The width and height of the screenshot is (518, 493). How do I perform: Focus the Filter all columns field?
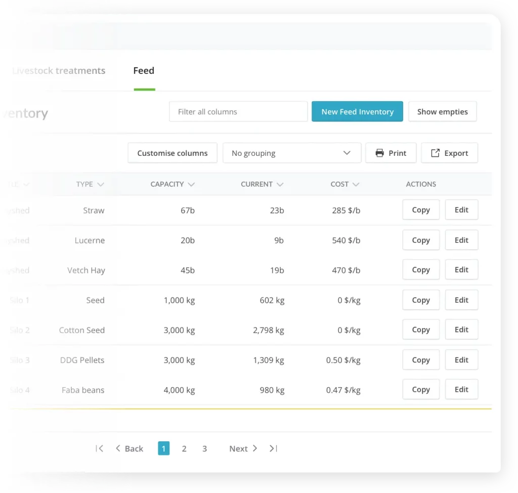coord(238,111)
